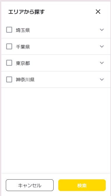The image size is (111, 196).
Task: Open the 千葉県 chevron expander
Action: [102, 47]
